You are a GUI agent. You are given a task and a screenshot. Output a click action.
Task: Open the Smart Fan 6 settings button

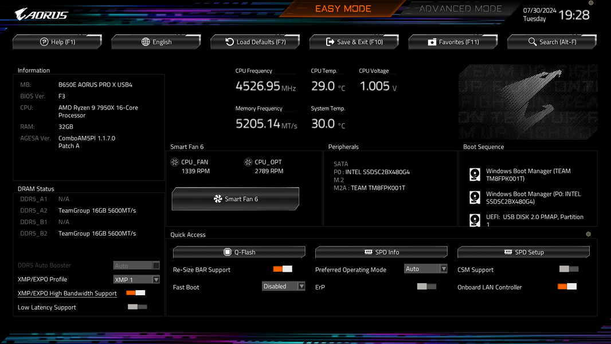tap(236, 199)
